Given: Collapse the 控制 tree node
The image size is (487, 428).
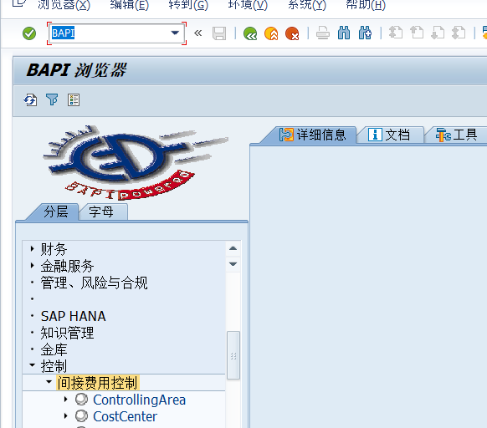Looking at the screenshot, I should pyautogui.click(x=33, y=365).
